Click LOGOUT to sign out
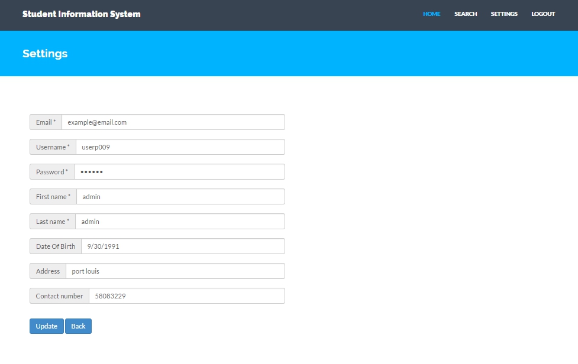578x364 pixels. point(543,14)
